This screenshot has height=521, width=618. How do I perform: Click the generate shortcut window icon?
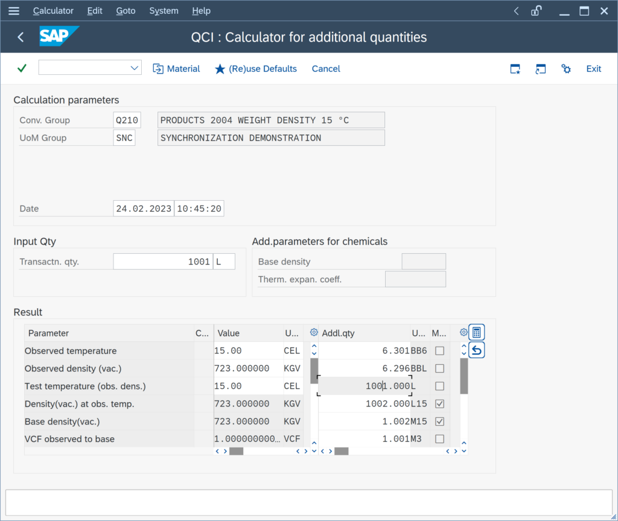pos(540,69)
